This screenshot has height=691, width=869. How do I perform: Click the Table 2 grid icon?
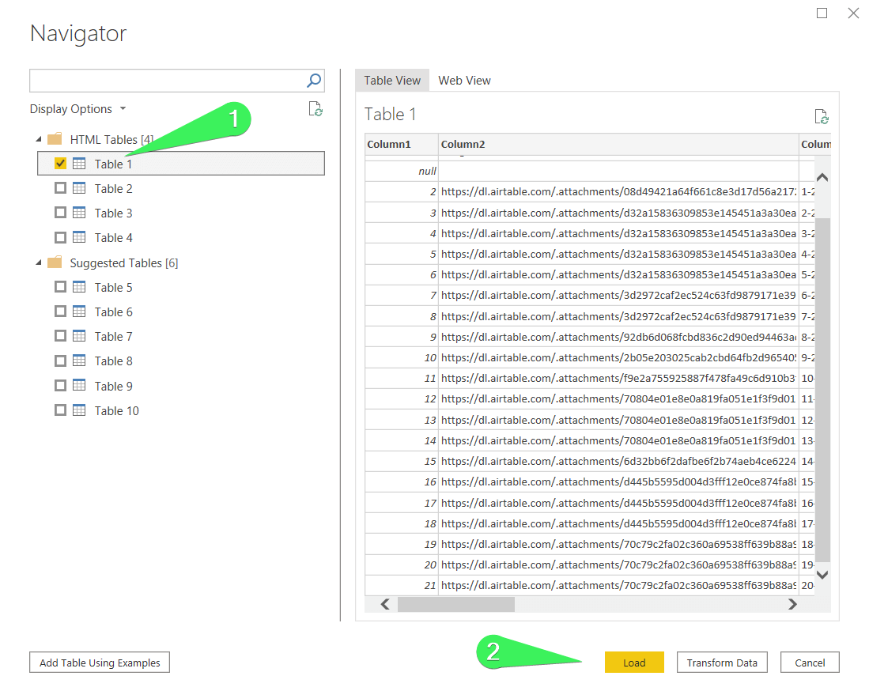click(79, 188)
